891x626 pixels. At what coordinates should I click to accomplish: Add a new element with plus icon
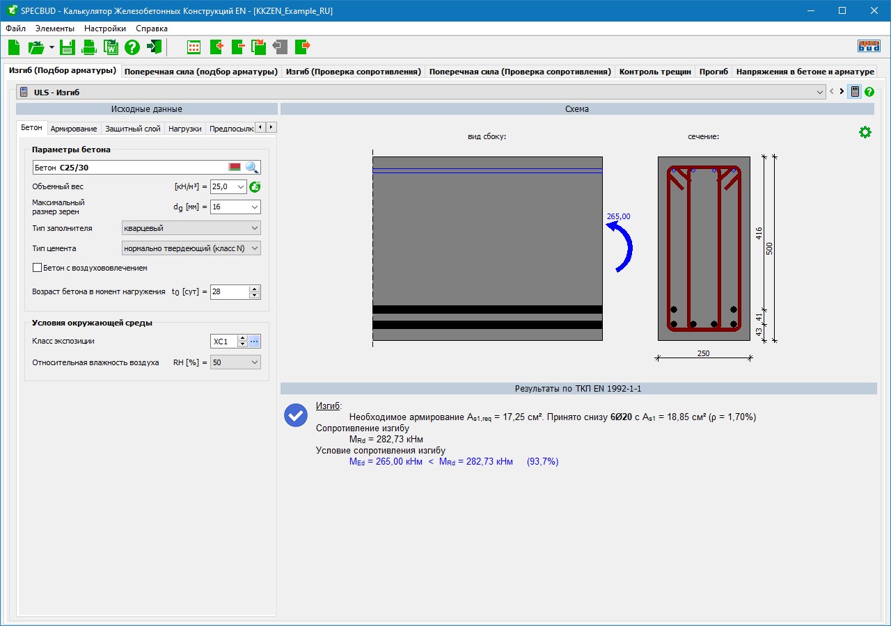[x=216, y=47]
